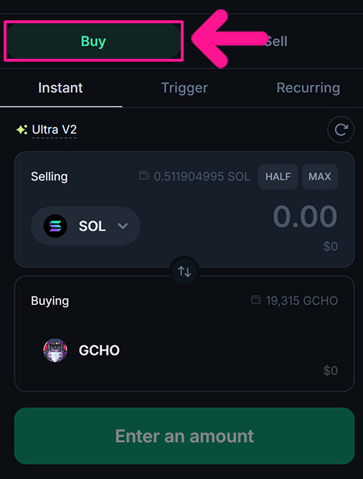
Task: Expand the chevron next to SOL
Action: 123,226
